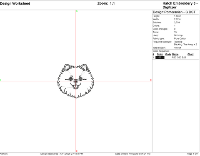Click the hoop value 'No hoop'
200x156 pixels.
tap(178, 35)
